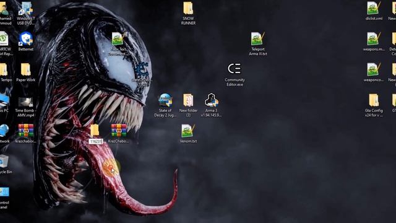
Task: Select the krazchabor WinRAR archive beside Network
Action: pyautogui.click(x=26, y=131)
